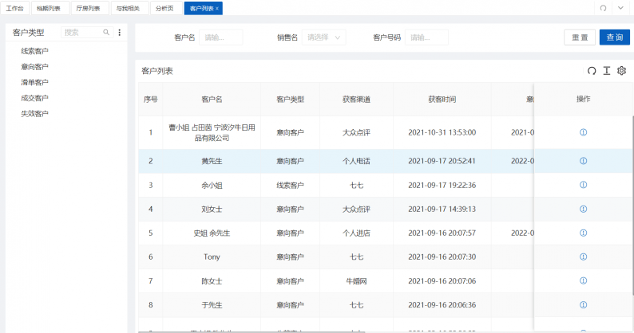634x333 pixels.
Task: Open detail icon for row 5 史姐 余先生
Action: point(583,233)
